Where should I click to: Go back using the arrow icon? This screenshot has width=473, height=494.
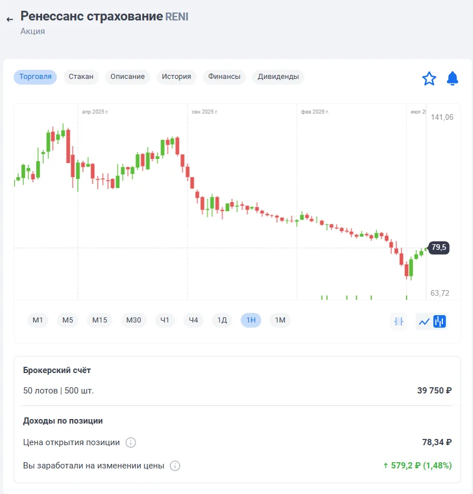(x=10, y=19)
